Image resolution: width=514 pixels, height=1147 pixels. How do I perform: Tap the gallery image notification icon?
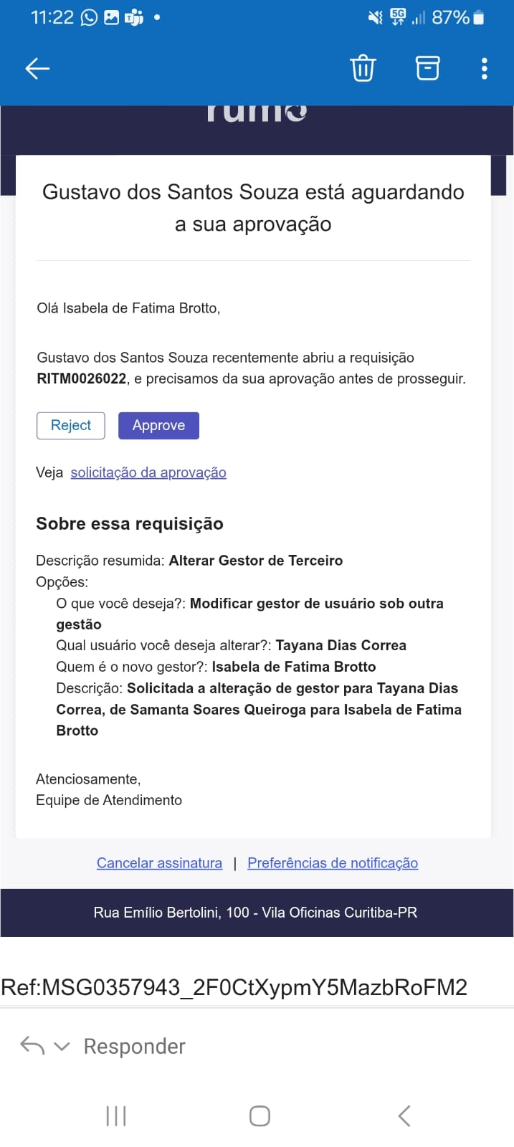(111, 17)
